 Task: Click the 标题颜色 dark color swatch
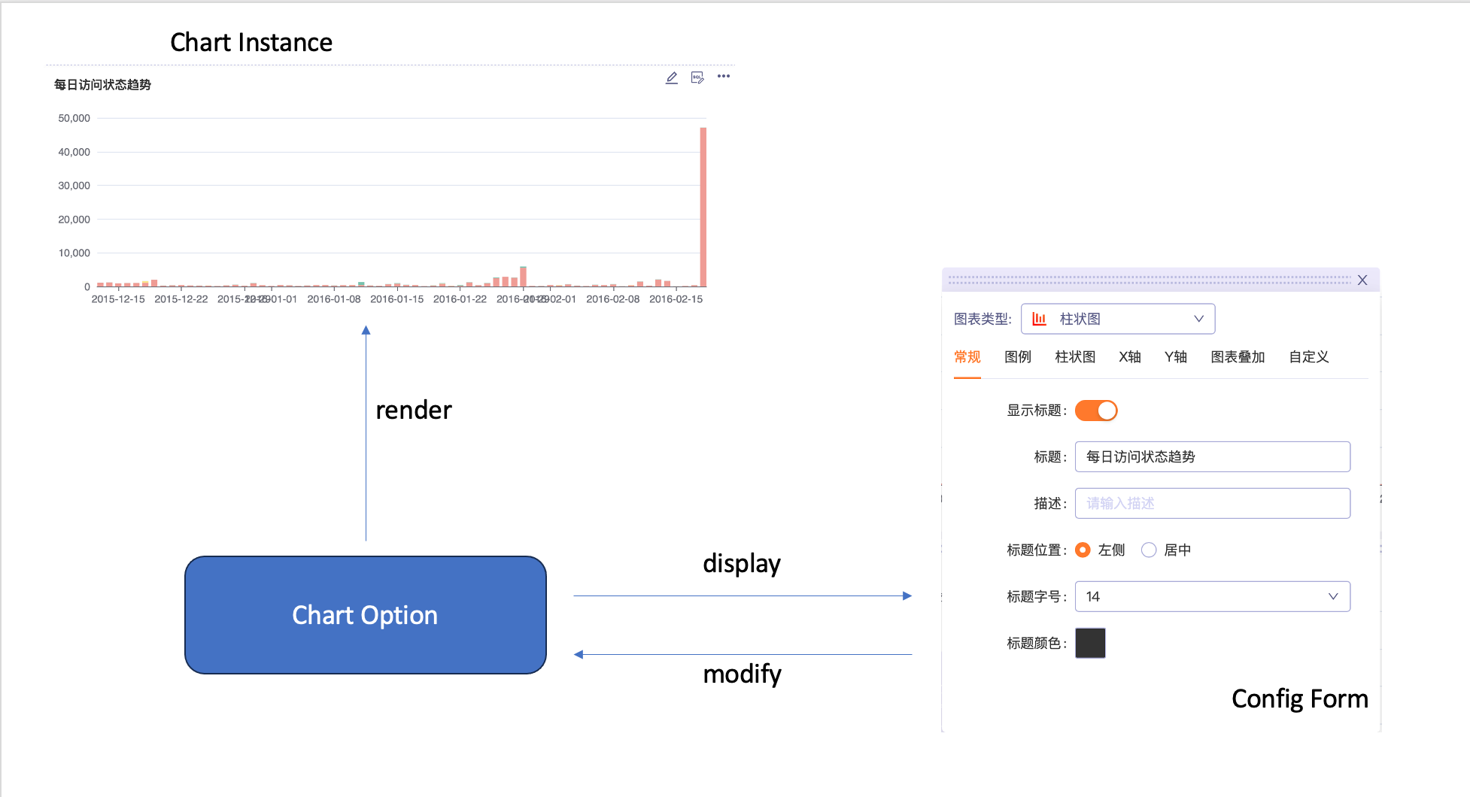(x=1090, y=643)
